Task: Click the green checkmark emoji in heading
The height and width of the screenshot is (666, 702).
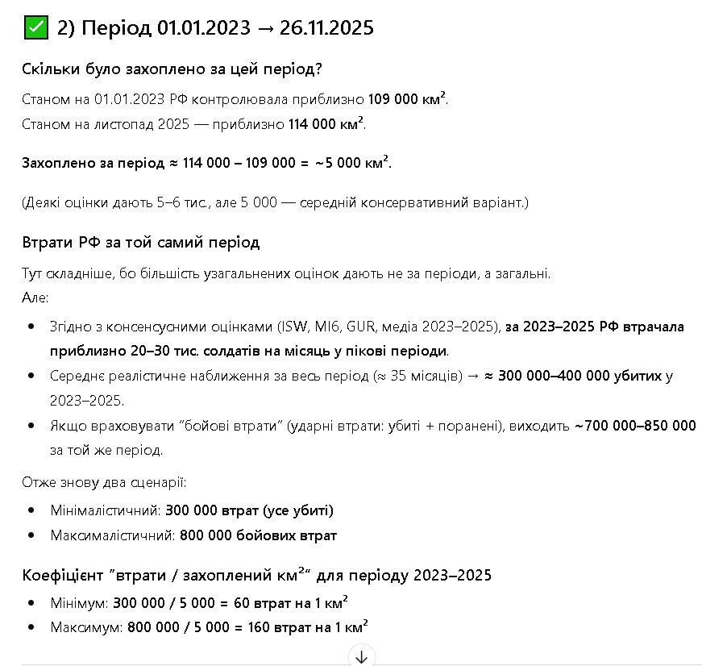Action: pos(36,28)
